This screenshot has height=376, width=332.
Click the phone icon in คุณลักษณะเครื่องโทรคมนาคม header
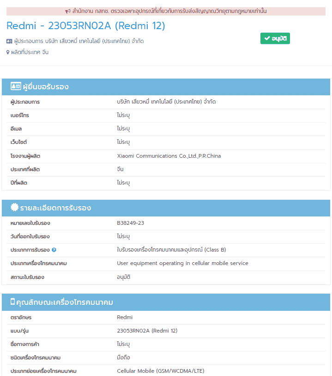pos(12,302)
